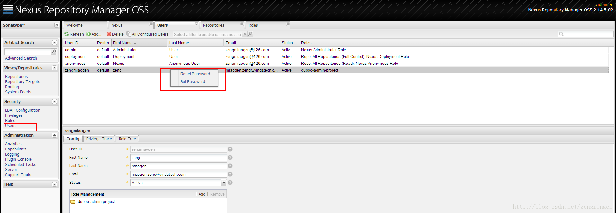Click the artifact search magnifier icon
The height and width of the screenshot is (213, 616).
54,52
